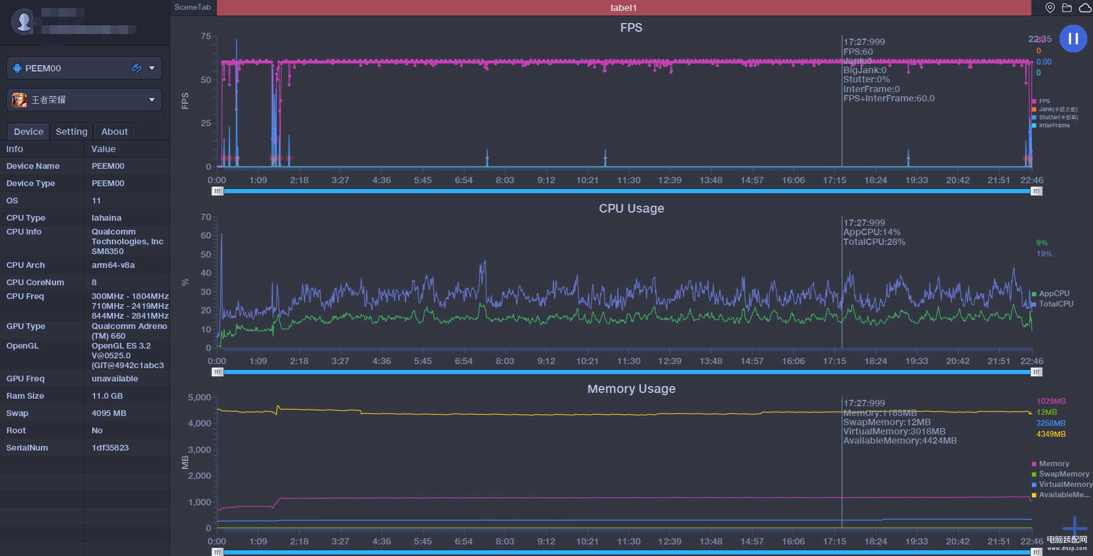Click the cloud upload icon
The image size is (1093, 556).
(x=1084, y=7)
